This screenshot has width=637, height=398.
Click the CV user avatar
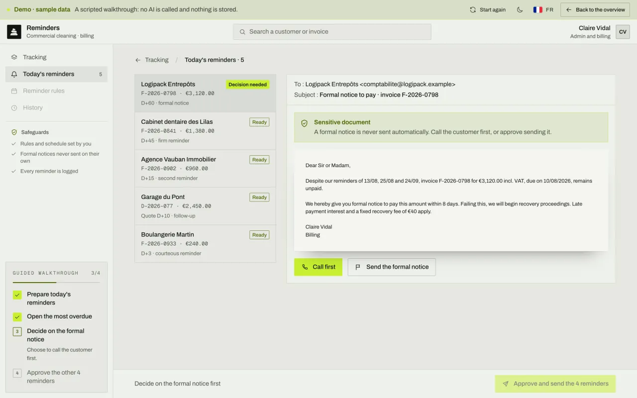(623, 32)
